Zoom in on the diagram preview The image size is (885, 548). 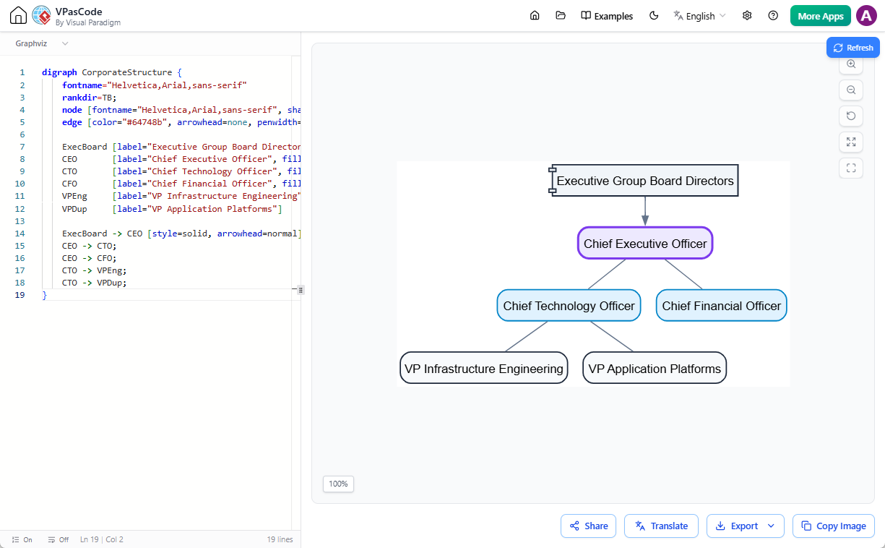[851, 64]
